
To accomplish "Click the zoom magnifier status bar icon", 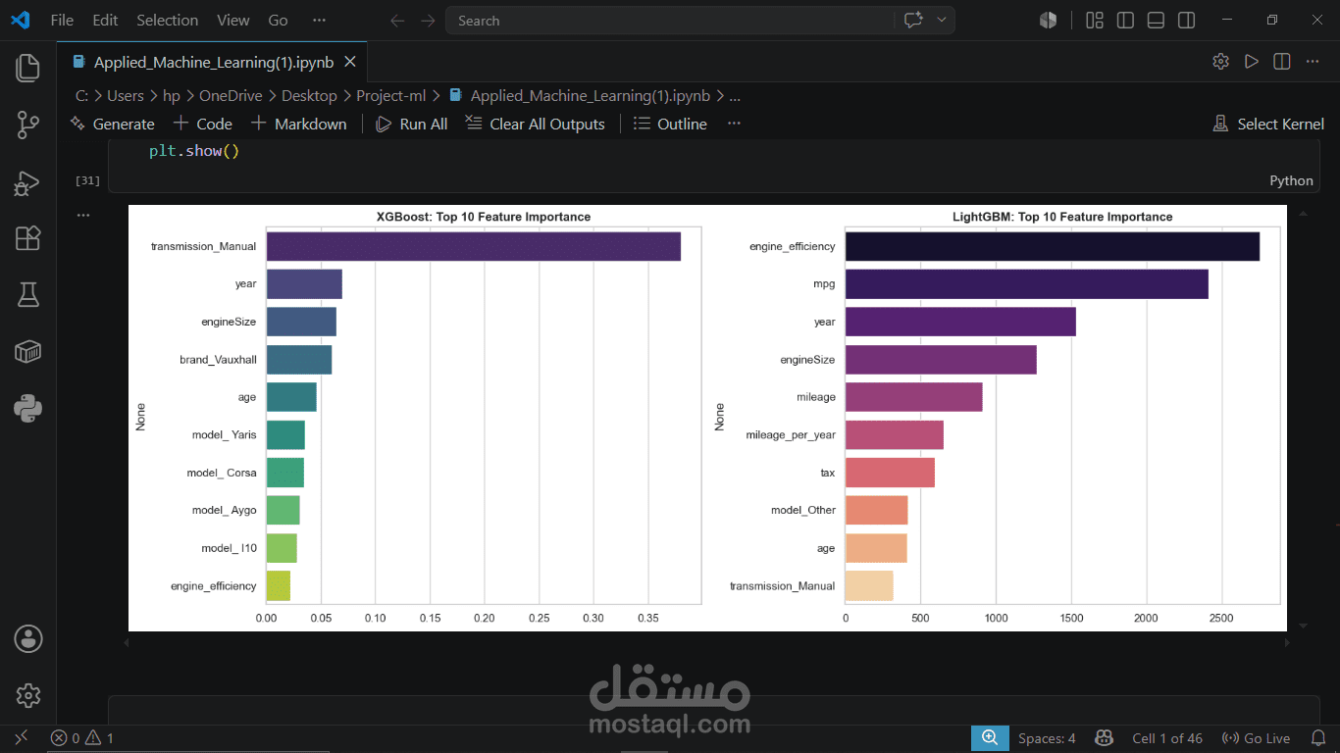I will coord(989,738).
